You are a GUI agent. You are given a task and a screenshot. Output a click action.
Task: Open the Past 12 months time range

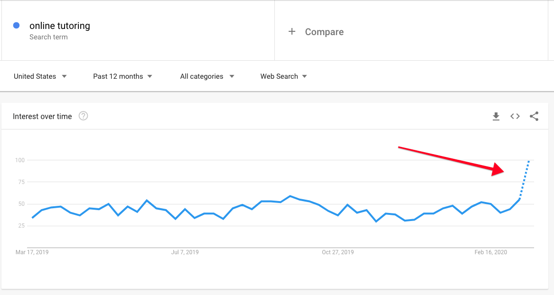coord(122,76)
